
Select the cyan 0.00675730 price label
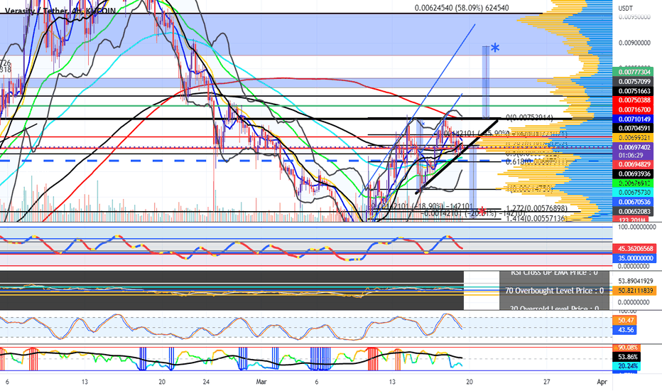(x=633, y=193)
